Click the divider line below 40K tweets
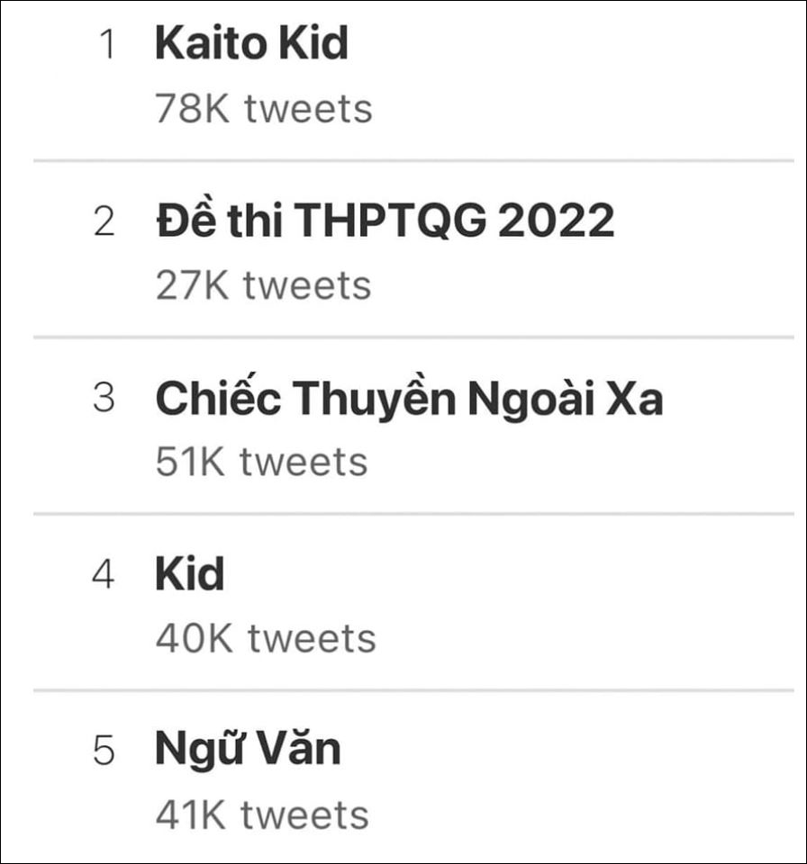The image size is (807, 864). pyautogui.click(x=414, y=690)
